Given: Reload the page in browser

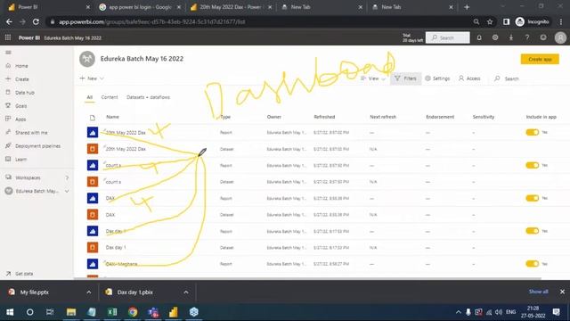Looking at the screenshot, I should 36,21.
